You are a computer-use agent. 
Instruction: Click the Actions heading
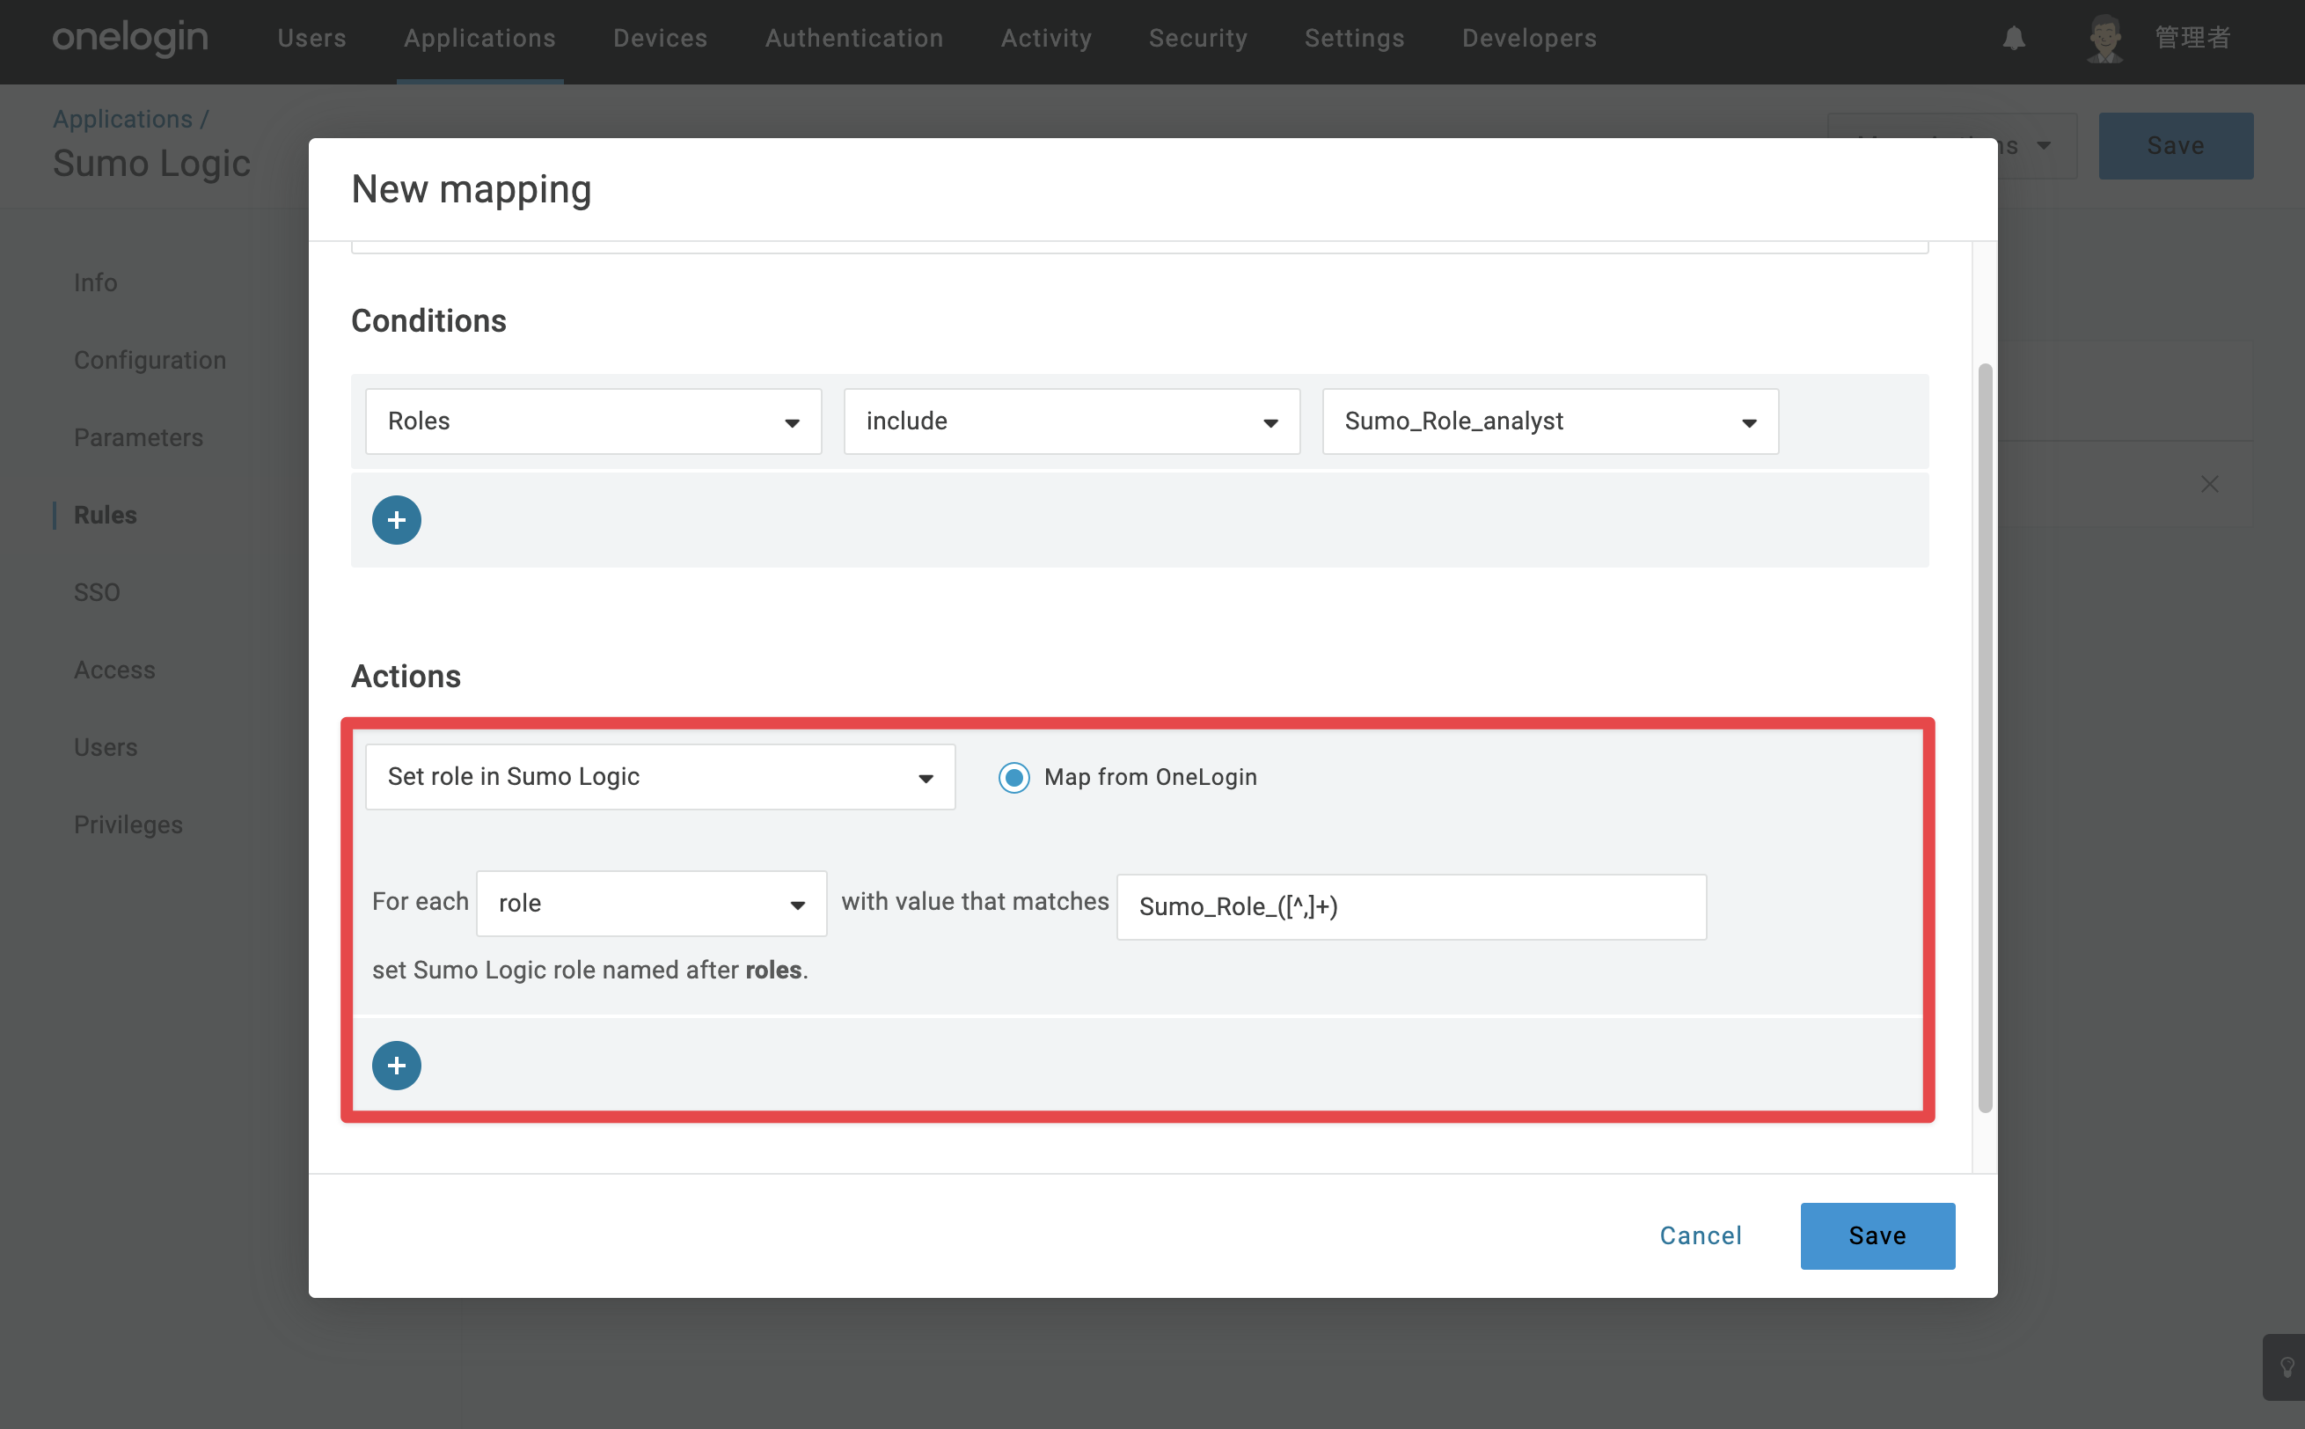pyautogui.click(x=406, y=677)
